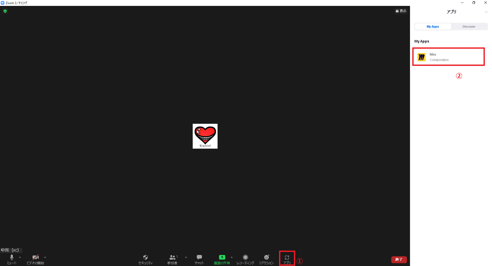
Task: Expand share screen options arrow
Action: pyautogui.click(x=232, y=257)
